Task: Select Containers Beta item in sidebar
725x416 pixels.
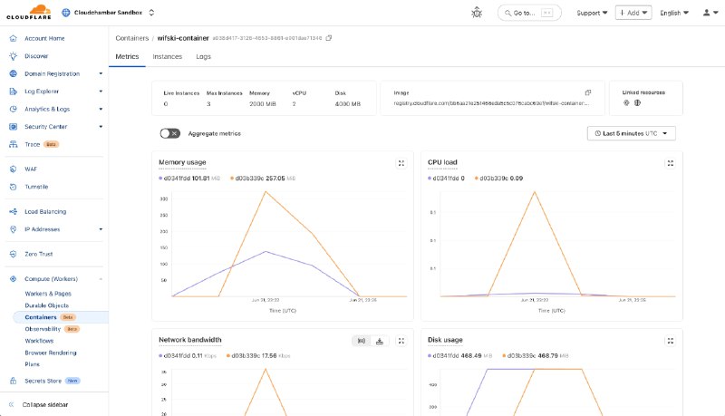Action: [60, 317]
